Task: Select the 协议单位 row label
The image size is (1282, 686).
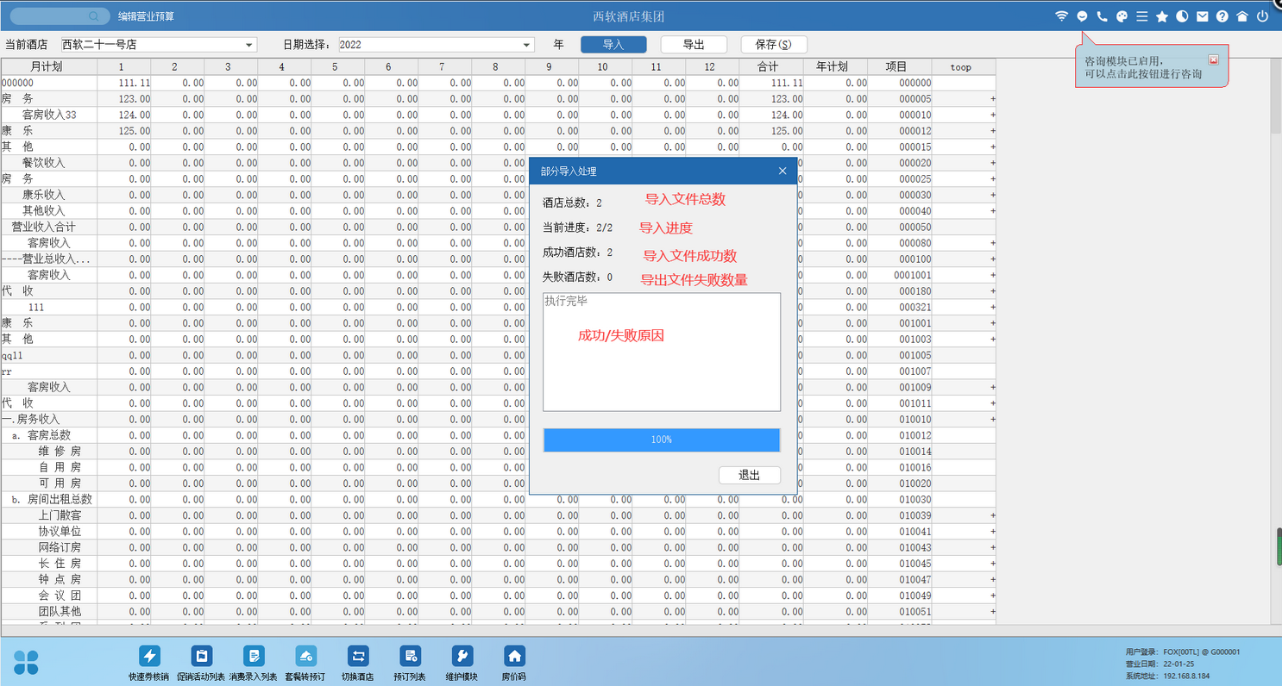Action: 60,531
